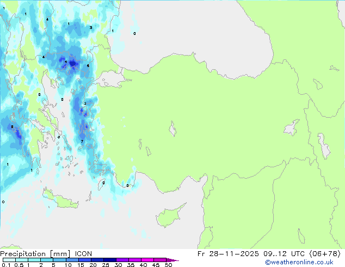Screen dimensions: 345x267
Task: Select the 5–10 mm legend color swatch
Action: pos(60,260)
